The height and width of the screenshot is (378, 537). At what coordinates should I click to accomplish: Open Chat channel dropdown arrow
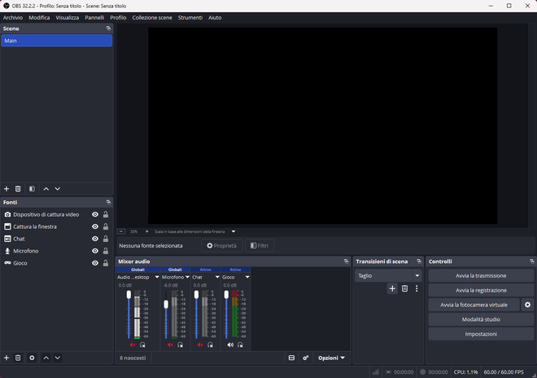(217, 277)
